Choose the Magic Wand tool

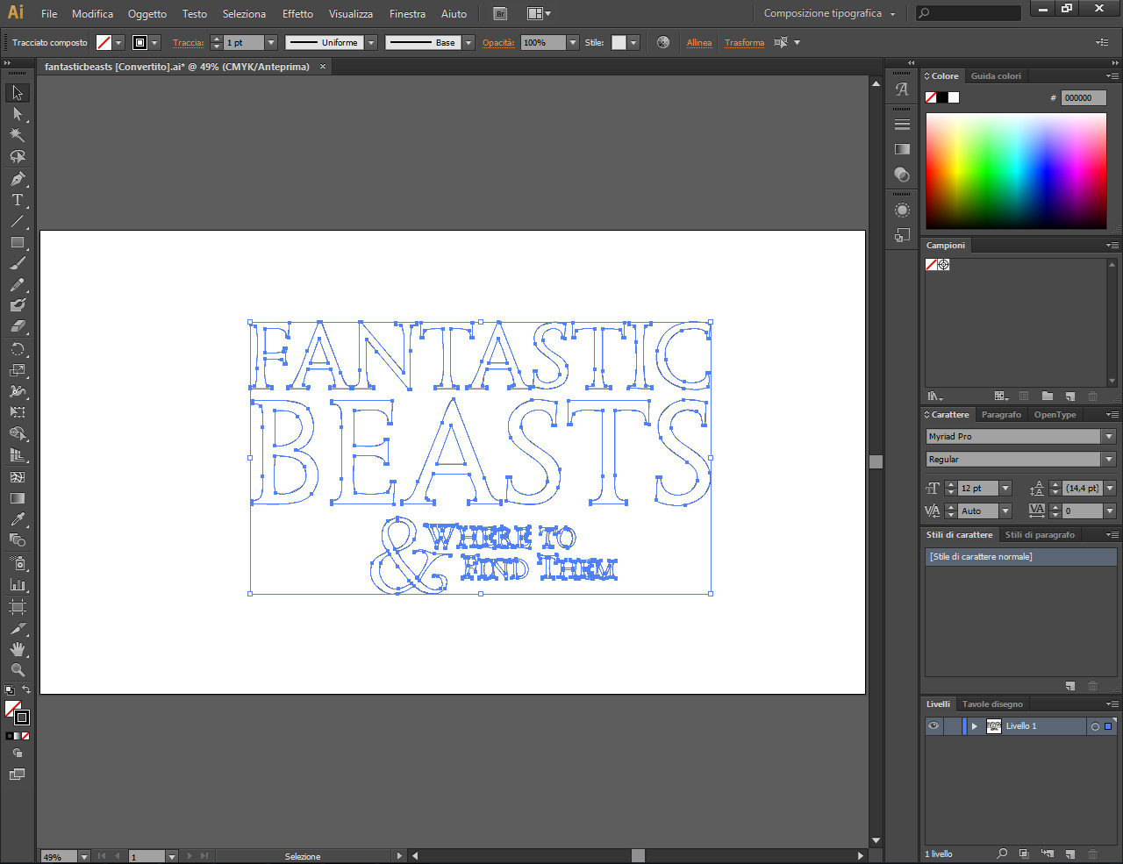tap(17, 135)
